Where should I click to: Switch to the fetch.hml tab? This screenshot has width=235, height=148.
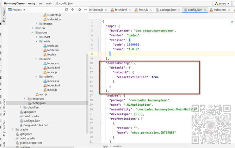point(119,10)
